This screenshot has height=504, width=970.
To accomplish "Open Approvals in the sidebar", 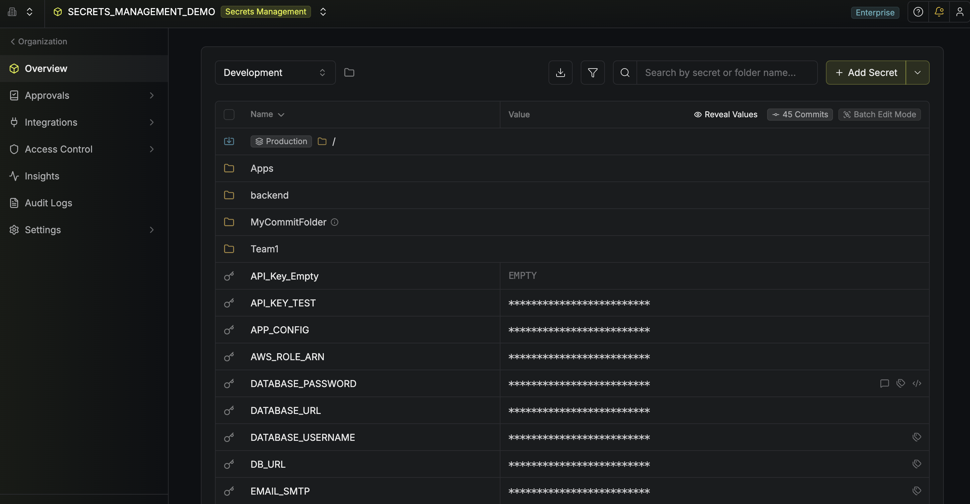I will pos(84,95).
